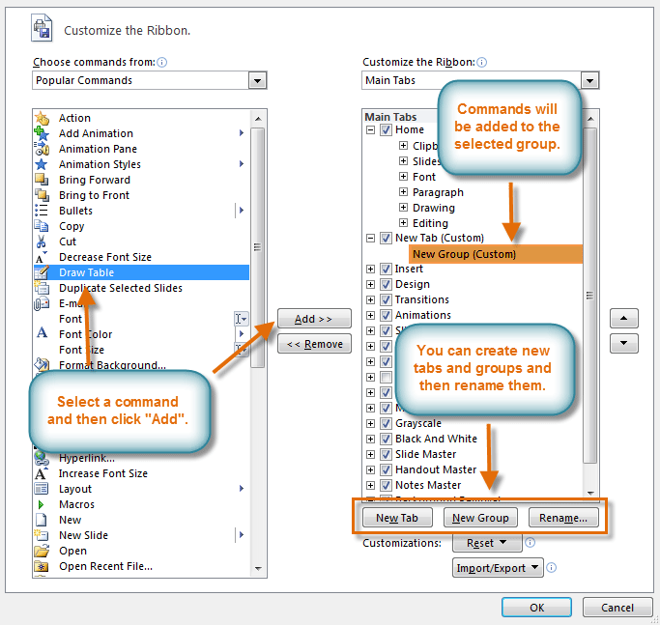
Task: Toggle the Black And White checkbox
Action: pyautogui.click(x=386, y=439)
